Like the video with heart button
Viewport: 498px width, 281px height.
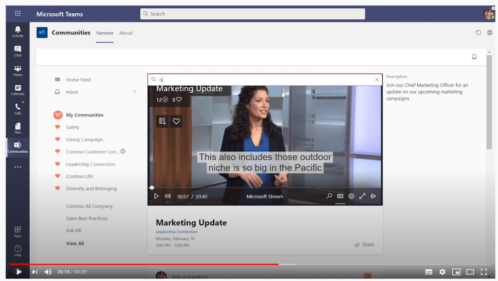[x=176, y=121]
